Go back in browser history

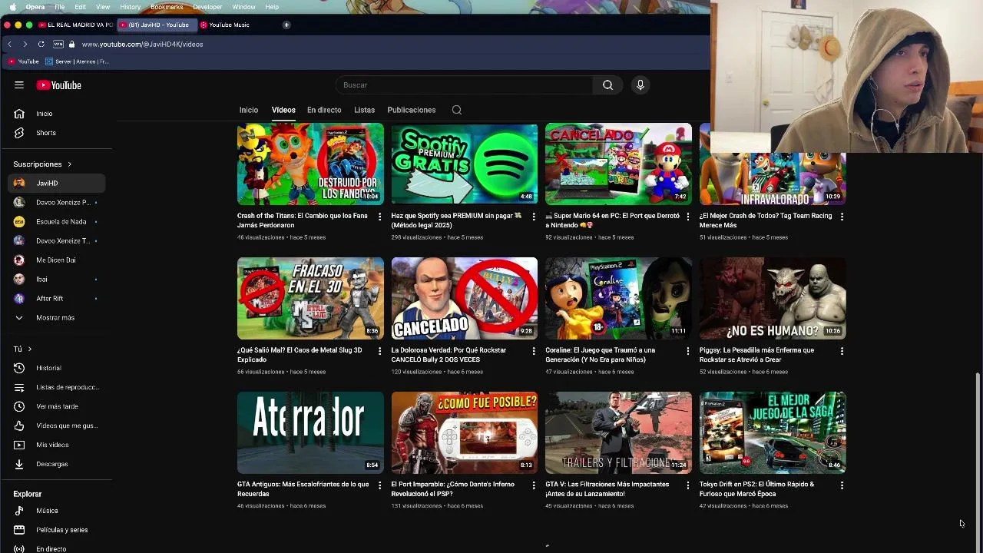[9, 45]
